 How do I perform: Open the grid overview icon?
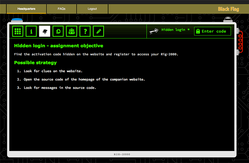(18, 31)
